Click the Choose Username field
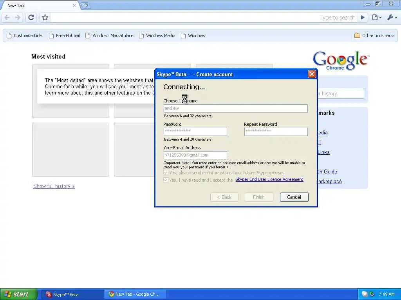 (235, 108)
